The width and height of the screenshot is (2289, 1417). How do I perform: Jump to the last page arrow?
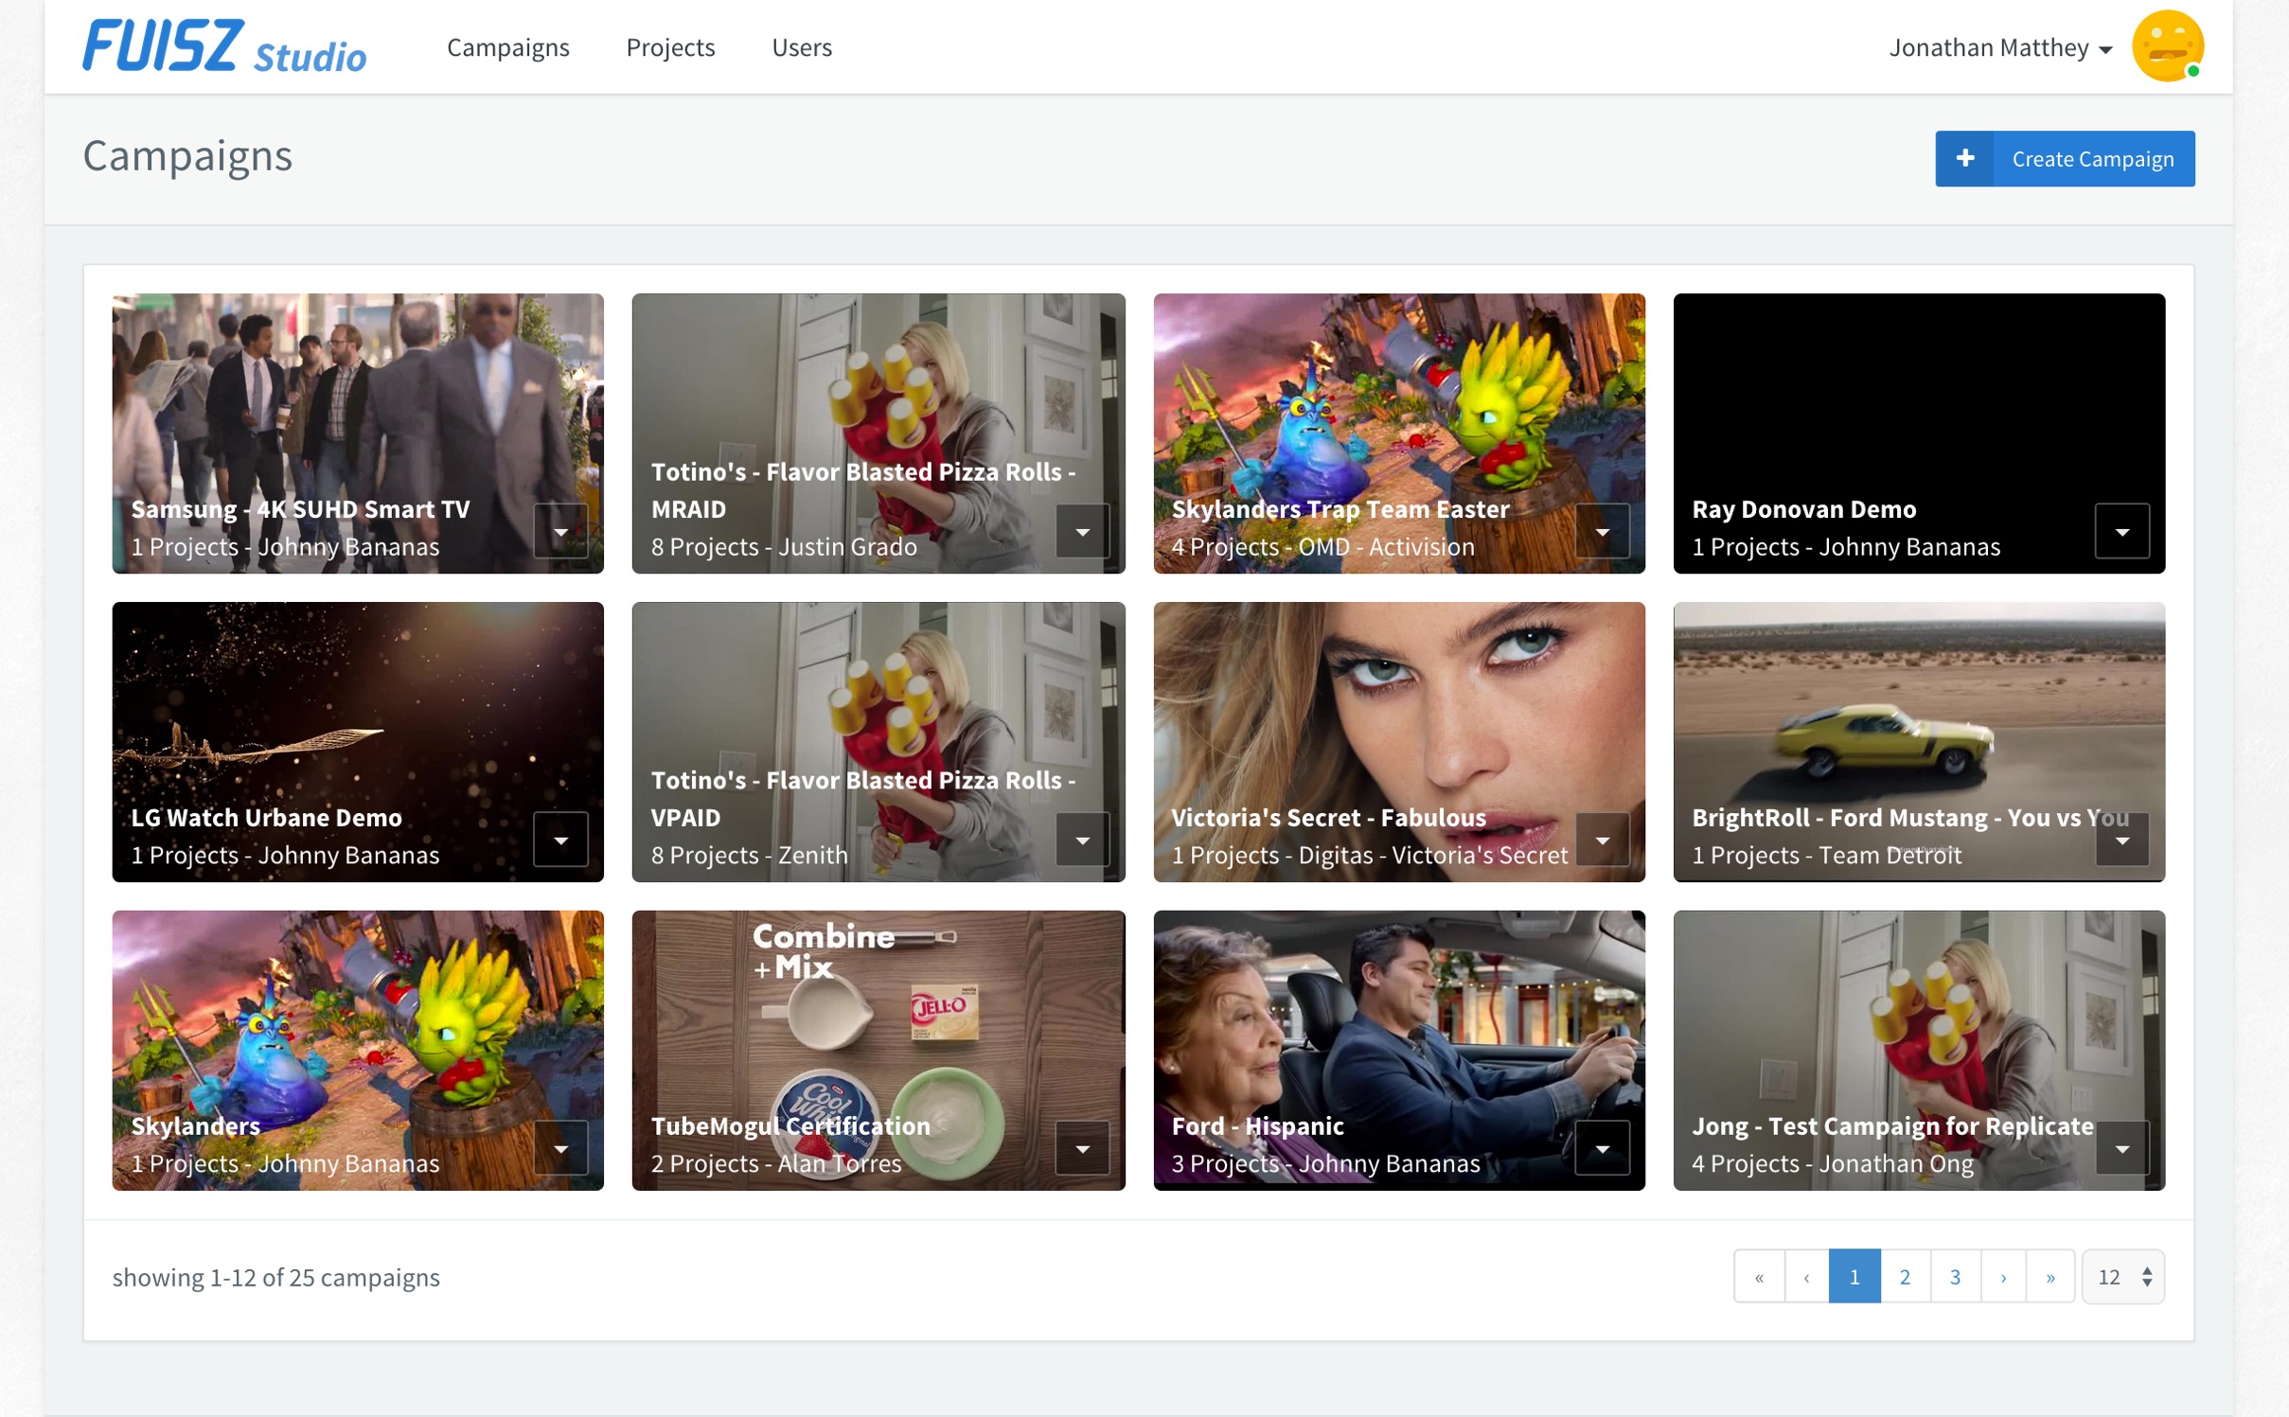click(x=2049, y=1277)
